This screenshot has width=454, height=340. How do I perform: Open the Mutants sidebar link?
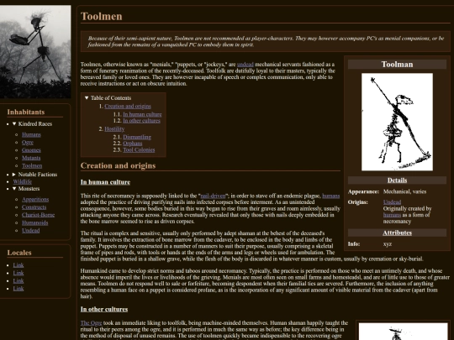tap(31, 158)
